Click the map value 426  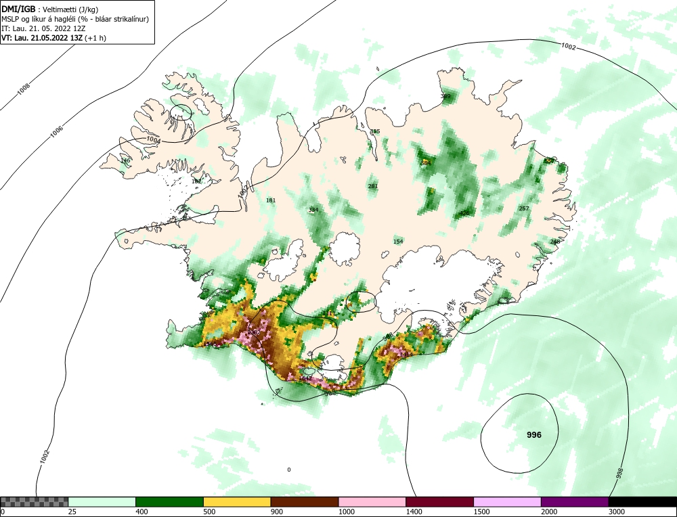point(464,213)
